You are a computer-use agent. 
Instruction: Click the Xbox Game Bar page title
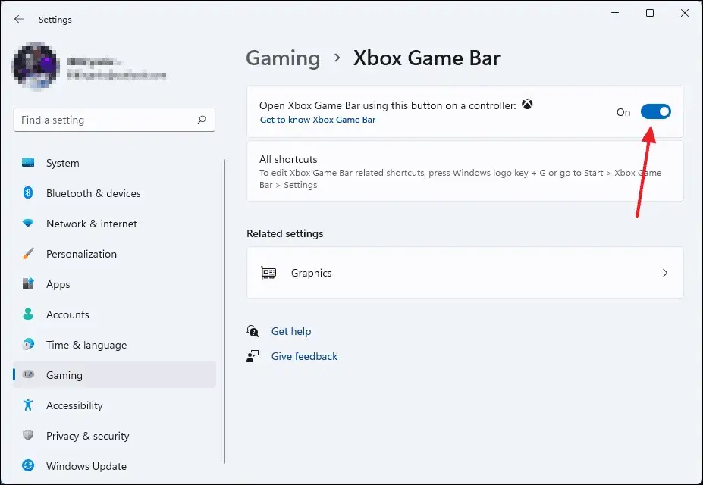pos(426,58)
